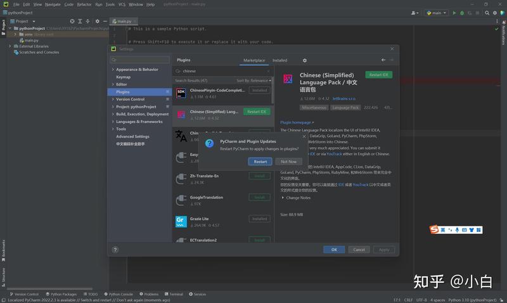Click Collapse All icon in Project panel
This screenshot has height=303, width=507.
tap(87, 22)
